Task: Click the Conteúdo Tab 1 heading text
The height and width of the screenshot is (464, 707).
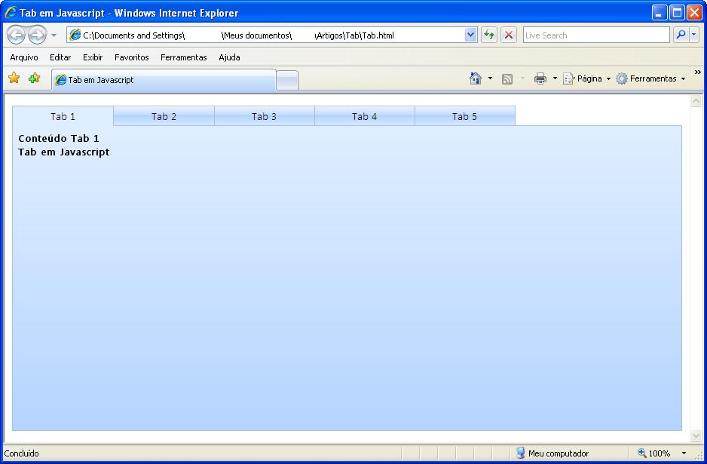Action: (x=59, y=138)
